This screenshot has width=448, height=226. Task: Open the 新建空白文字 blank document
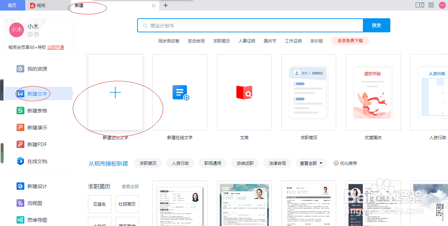(115, 92)
